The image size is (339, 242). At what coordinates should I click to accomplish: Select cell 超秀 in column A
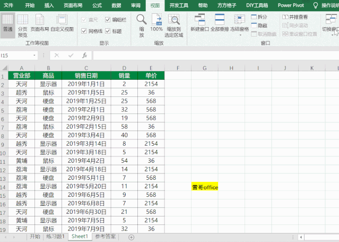(x=21, y=93)
